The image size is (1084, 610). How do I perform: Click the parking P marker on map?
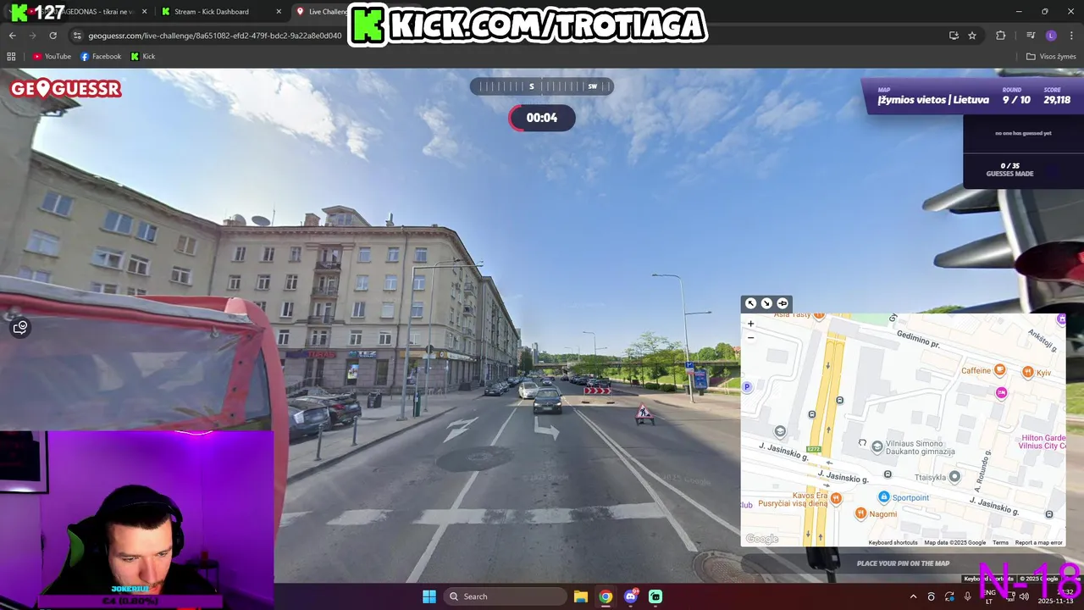pos(747,387)
